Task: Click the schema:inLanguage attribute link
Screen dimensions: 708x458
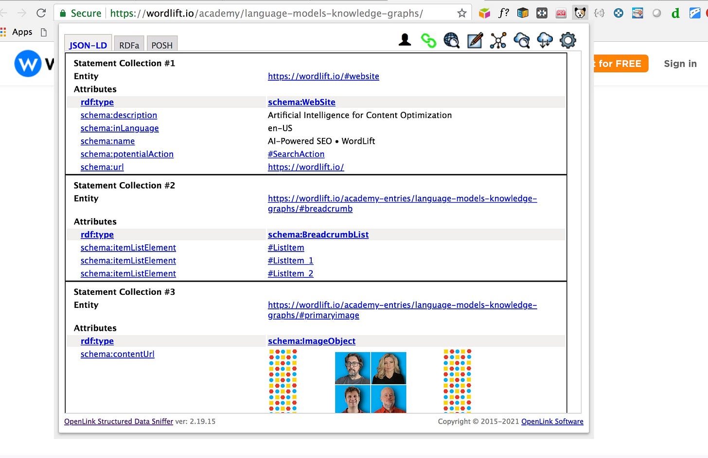Action: click(120, 128)
